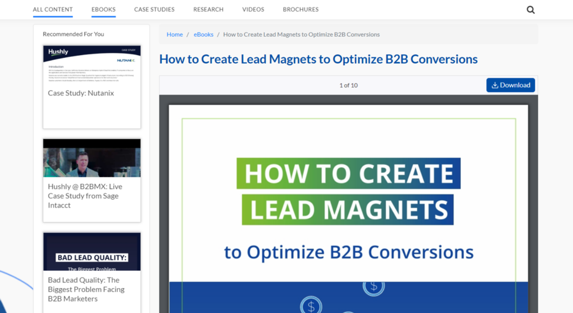This screenshot has height=313, width=573.
Task: Open the Videos tab
Action: pos(253,10)
